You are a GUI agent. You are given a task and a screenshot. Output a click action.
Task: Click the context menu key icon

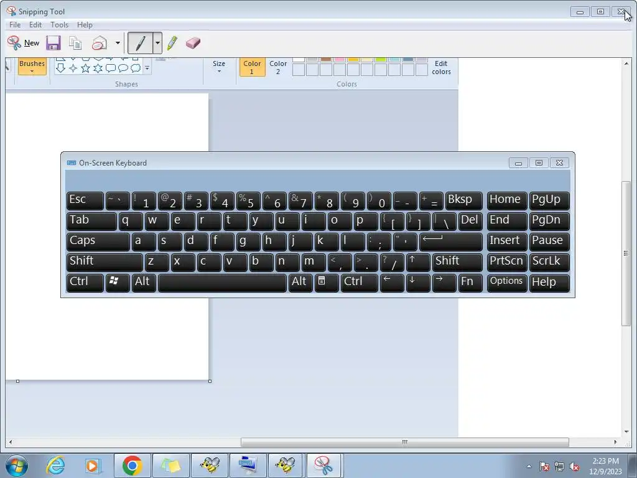(x=326, y=283)
